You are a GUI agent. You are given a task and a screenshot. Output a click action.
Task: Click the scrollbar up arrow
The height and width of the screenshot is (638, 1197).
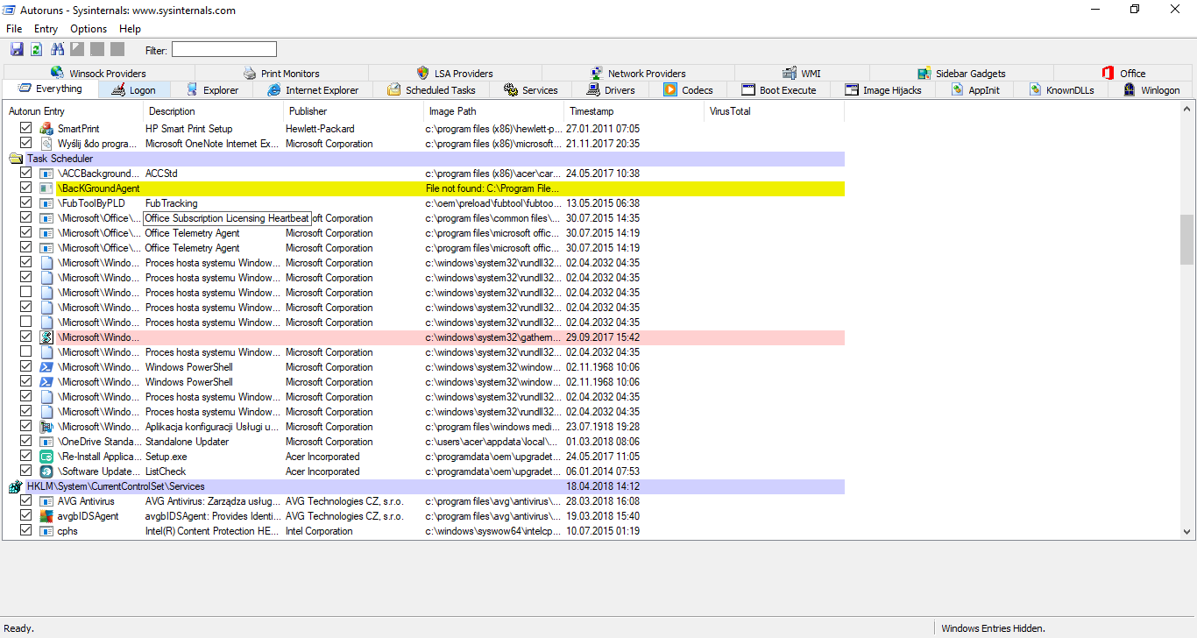1187,110
